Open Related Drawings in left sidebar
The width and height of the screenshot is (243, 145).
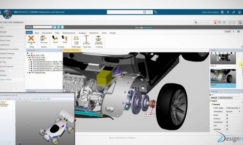tap(7, 53)
